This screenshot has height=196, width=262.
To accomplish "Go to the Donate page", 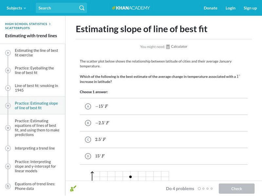I will (x=210, y=8).
